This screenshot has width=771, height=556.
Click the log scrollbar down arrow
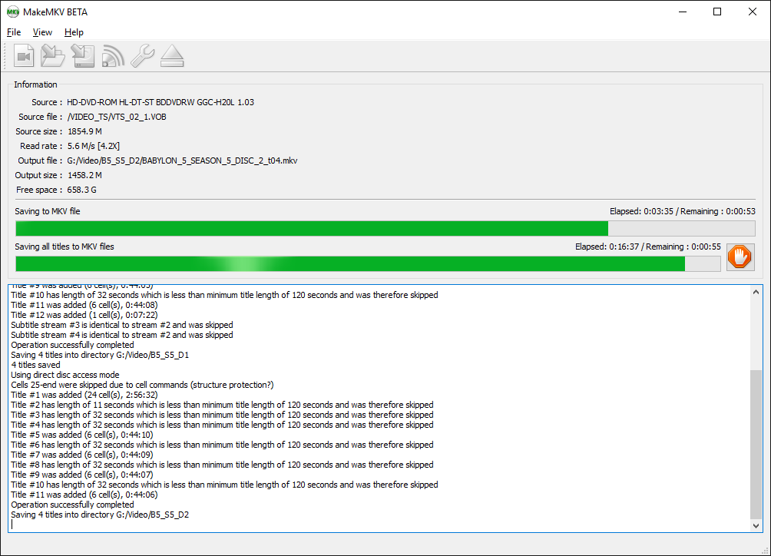[x=756, y=525]
